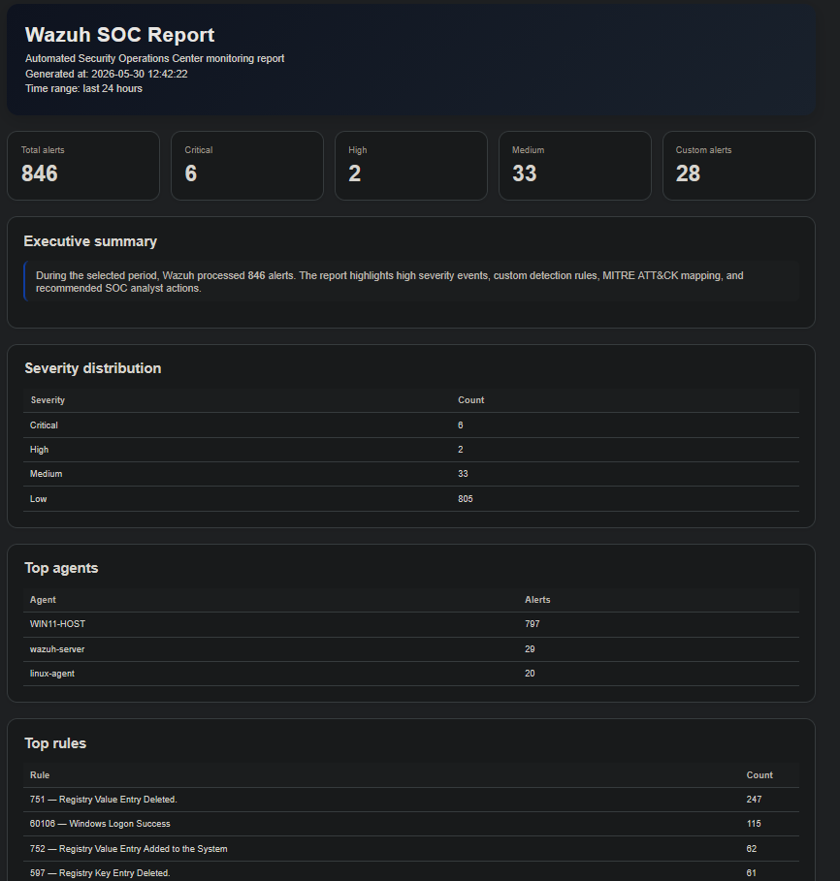
Task: Click the executive summary paragraph text
Action: [390, 281]
